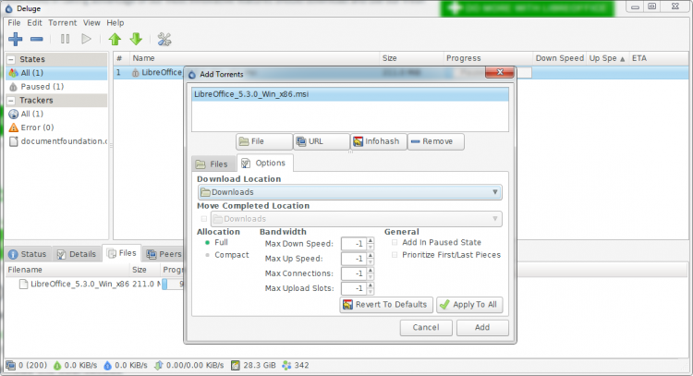Viewport: 693px width, 376px height.
Task: Select All (1) under Trackers in sidebar
Action: (x=56, y=114)
